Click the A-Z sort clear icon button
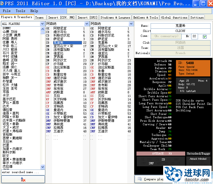Viewport: 213px width, 184px height. (23, 179)
